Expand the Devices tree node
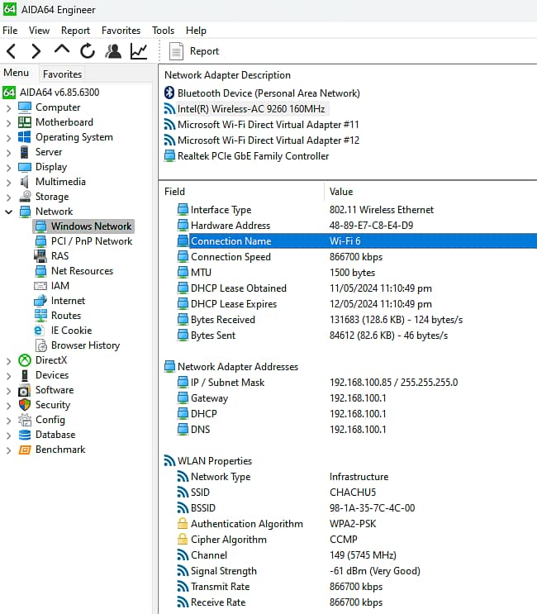This screenshot has width=537, height=614. 8,375
